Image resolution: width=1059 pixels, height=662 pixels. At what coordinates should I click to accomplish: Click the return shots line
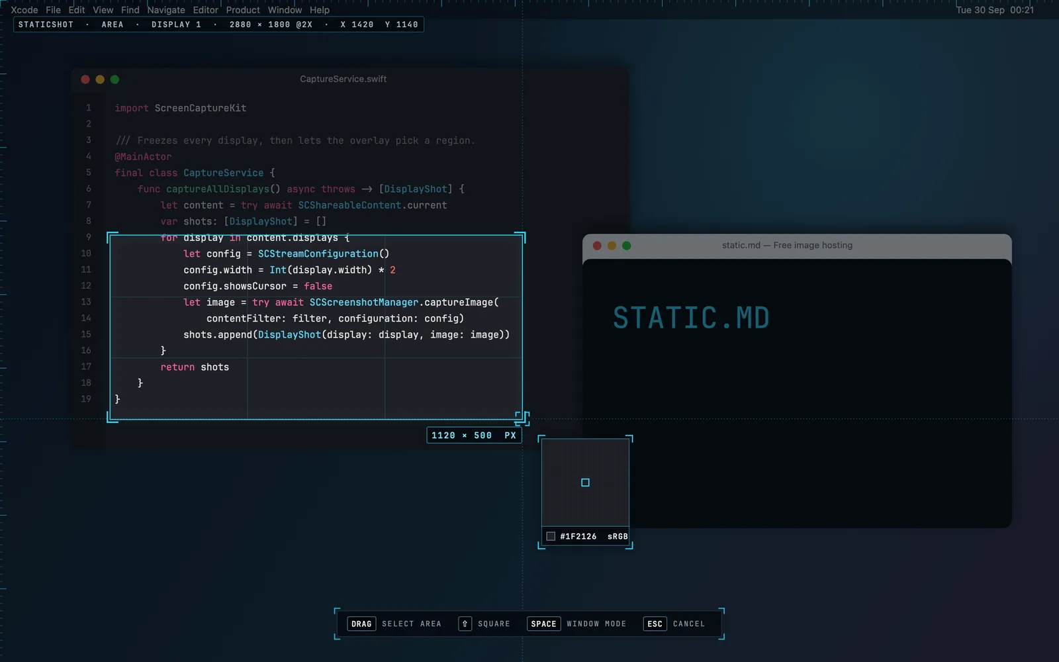(x=195, y=367)
